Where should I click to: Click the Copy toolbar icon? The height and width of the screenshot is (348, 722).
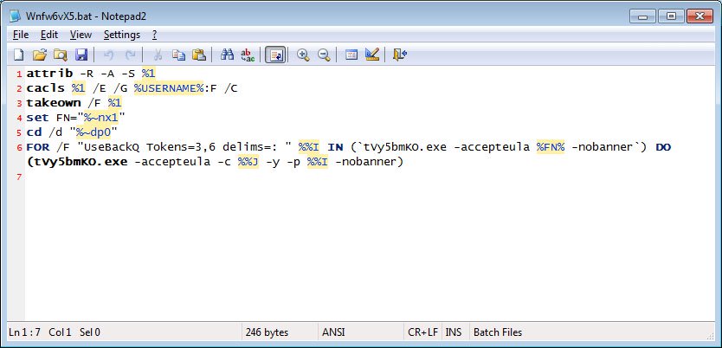[x=178, y=55]
